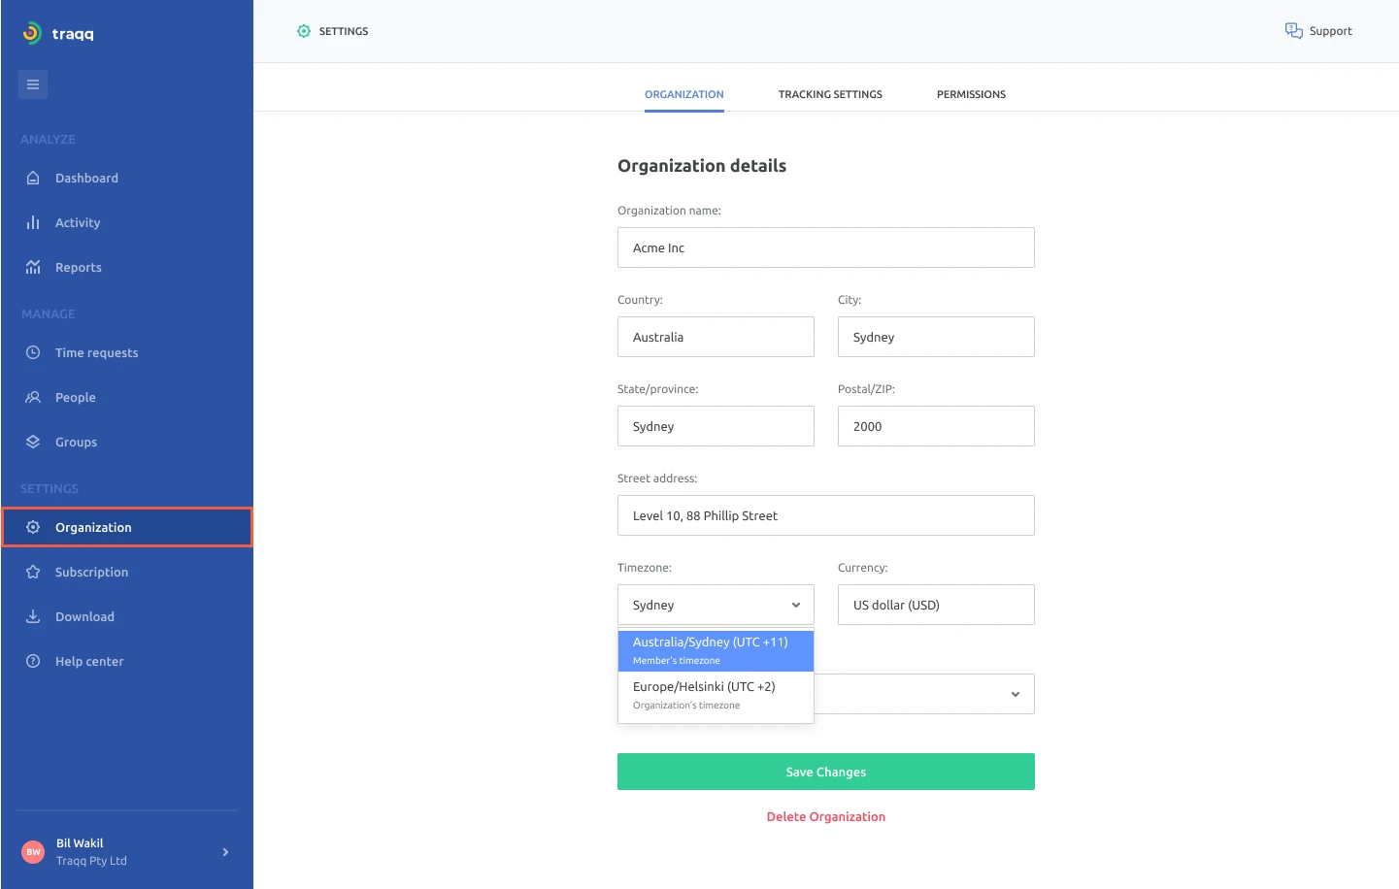Expand the Timezone Sydney dropdown
Image resolution: width=1399 pixels, height=889 pixels.
(716, 605)
